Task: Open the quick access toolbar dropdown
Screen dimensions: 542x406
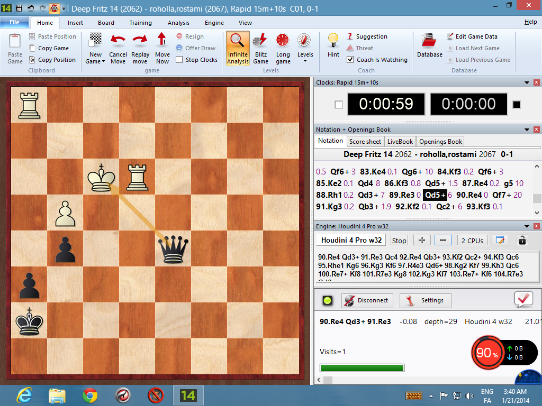Action: pos(64,8)
